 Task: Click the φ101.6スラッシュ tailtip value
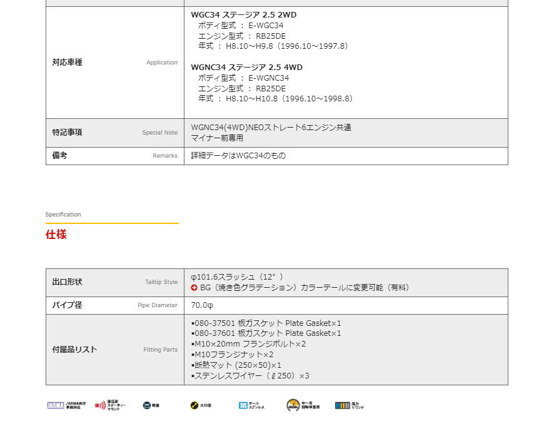click(x=237, y=277)
